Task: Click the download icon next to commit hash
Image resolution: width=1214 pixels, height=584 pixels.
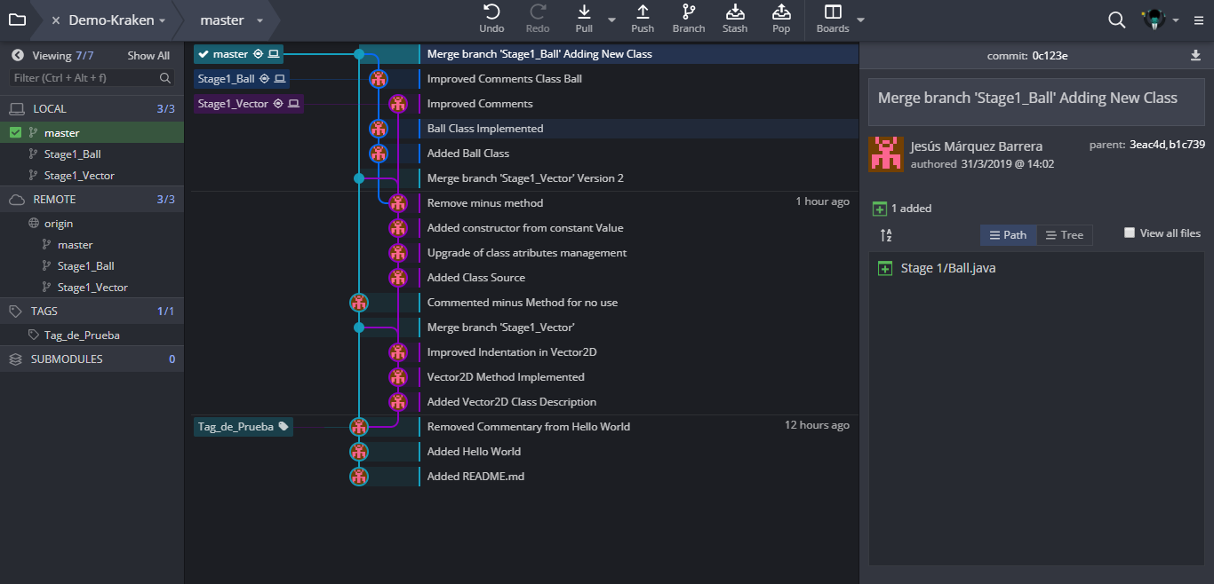Action: [x=1195, y=55]
